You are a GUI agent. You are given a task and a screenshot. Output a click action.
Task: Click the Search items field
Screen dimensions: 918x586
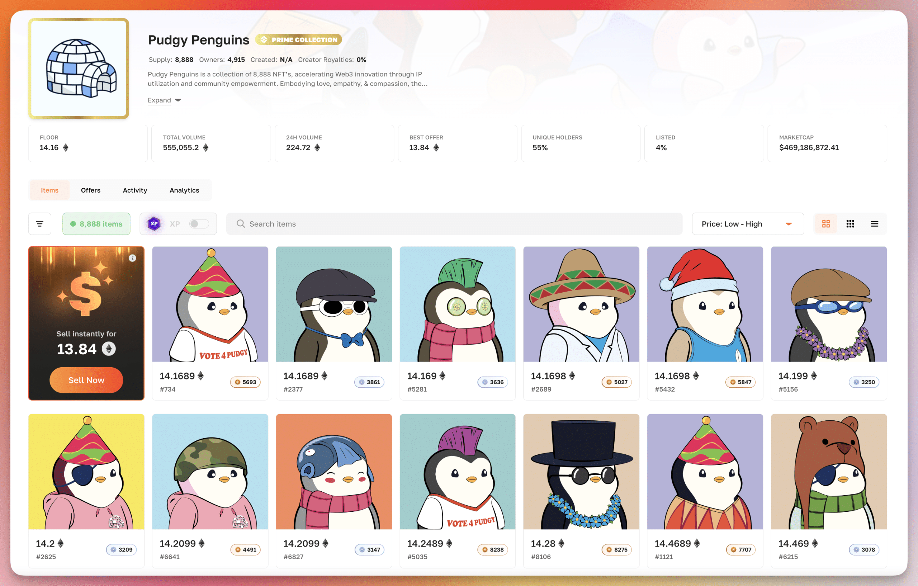(454, 224)
